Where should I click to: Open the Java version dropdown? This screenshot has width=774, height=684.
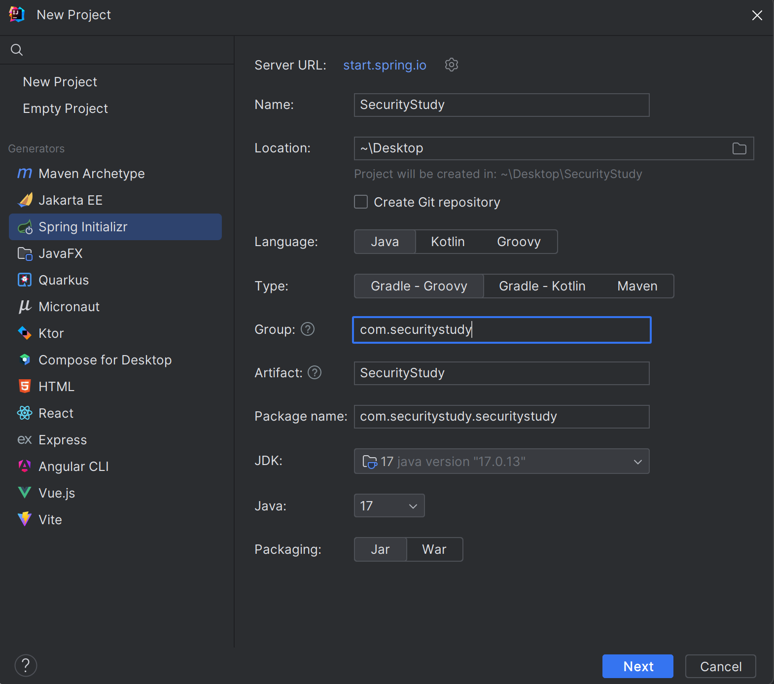[389, 505]
